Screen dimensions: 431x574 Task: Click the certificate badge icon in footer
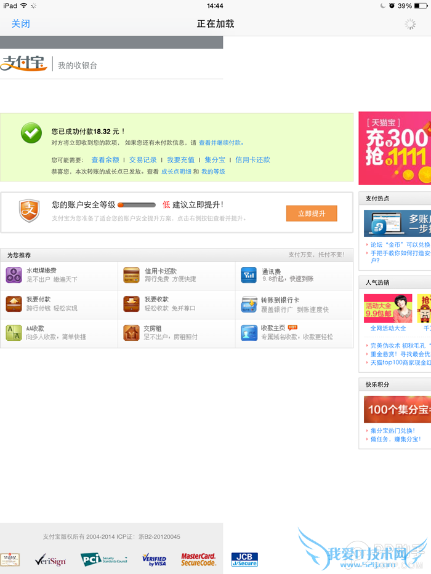(x=9, y=560)
